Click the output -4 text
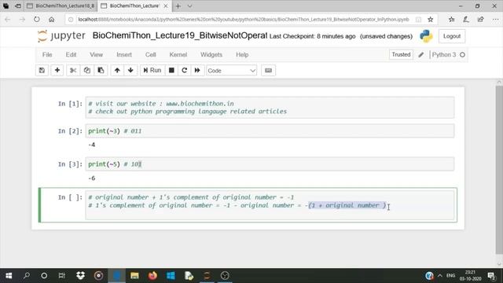 tap(92, 145)
